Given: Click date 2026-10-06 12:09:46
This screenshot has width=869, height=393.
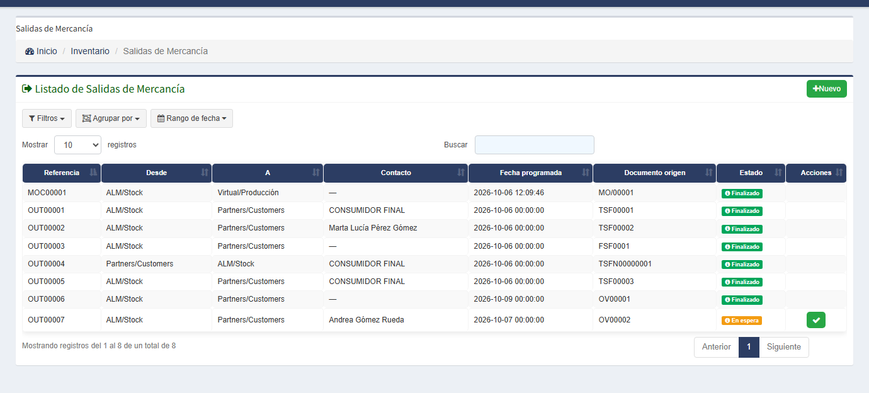Looking at the screenshot, I should click(x=509, y=193).
